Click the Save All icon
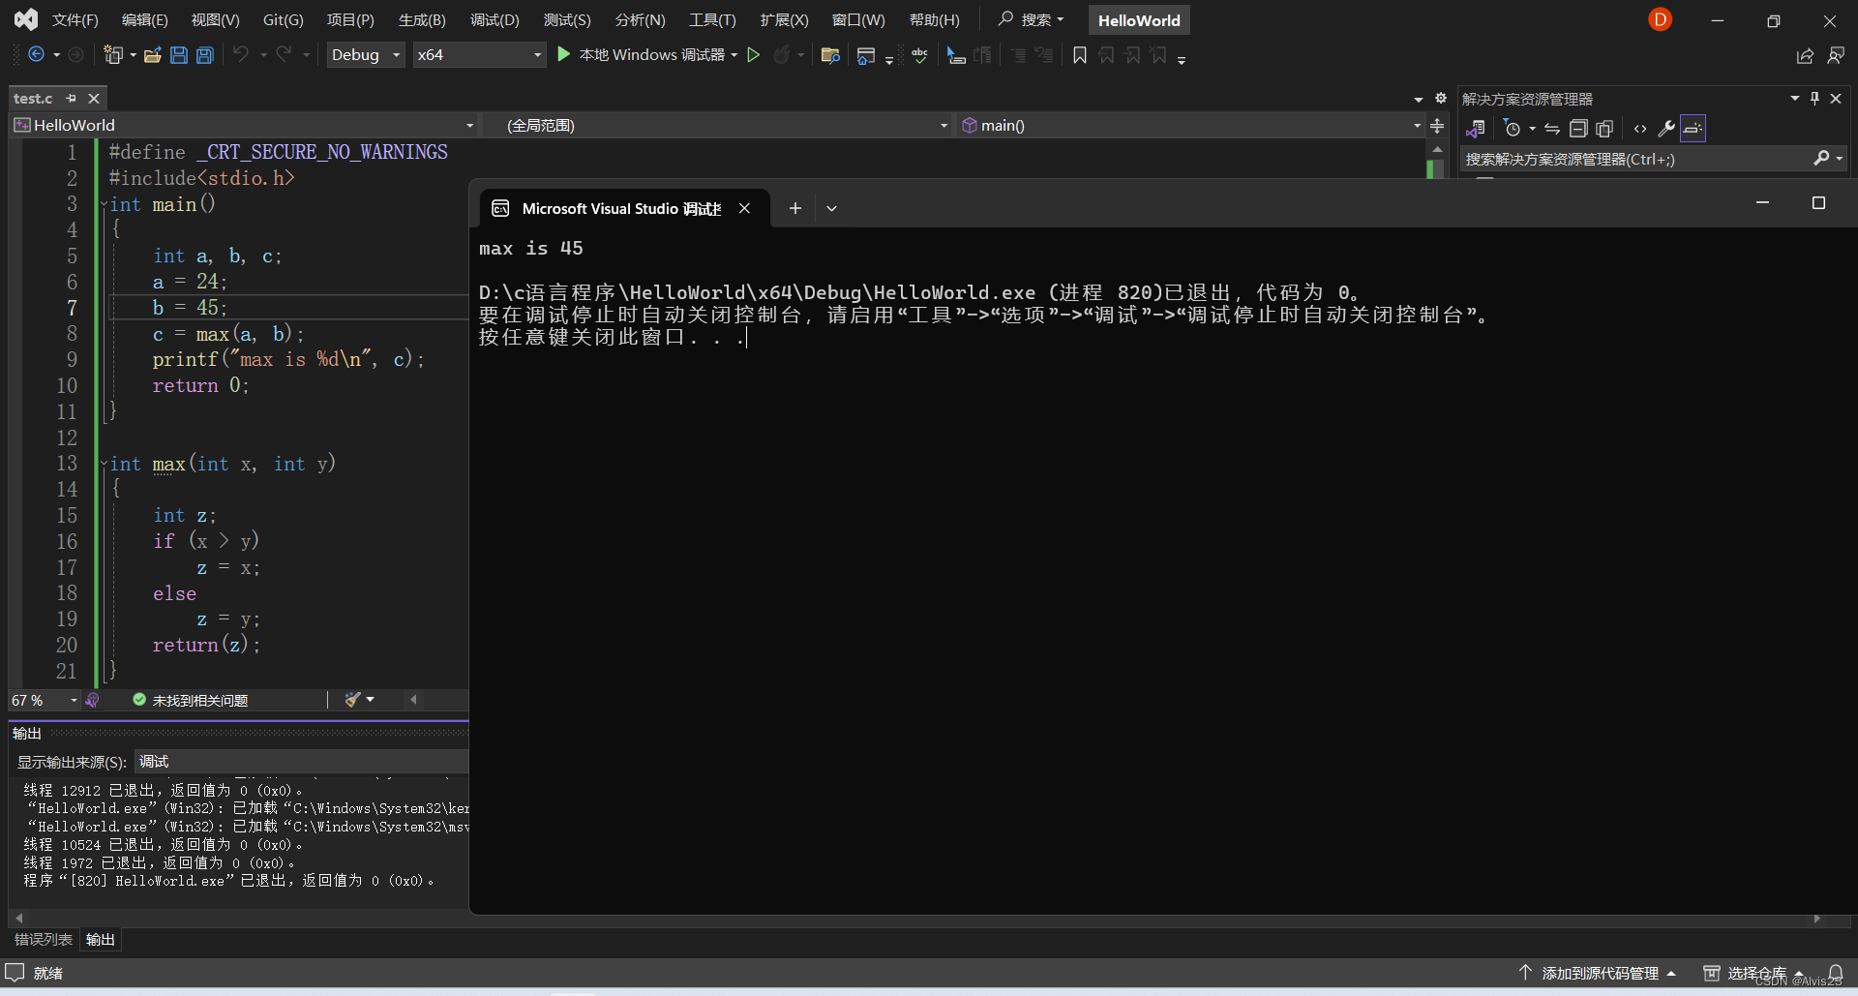Screen dimensions: 1858x996 click(x=204, y=55)
